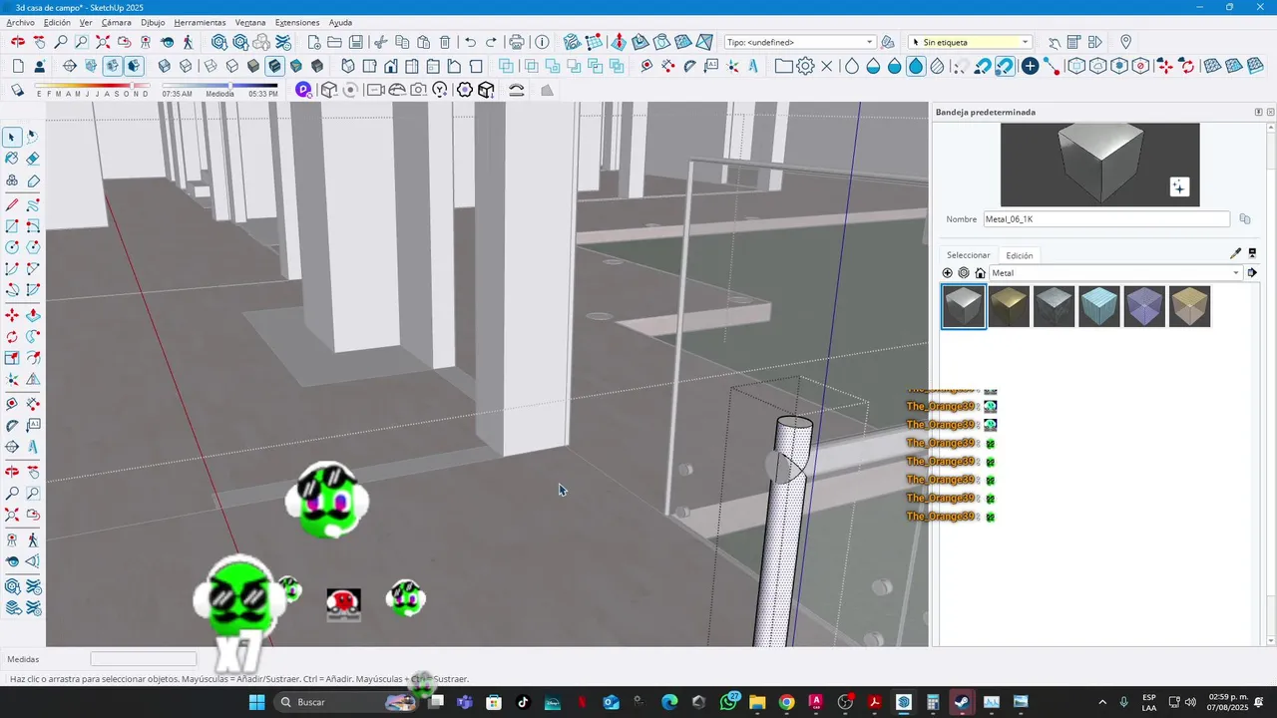
Task: Toggle X-ray face style
Action: pos(165,66)
